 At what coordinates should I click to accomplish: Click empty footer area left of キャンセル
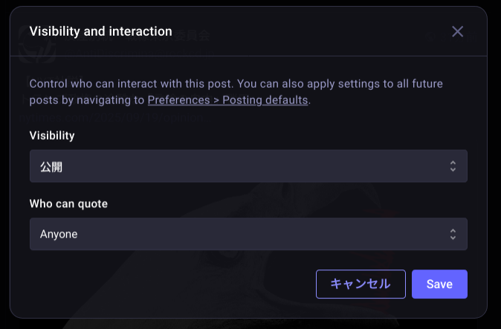(x=164, y=284)
